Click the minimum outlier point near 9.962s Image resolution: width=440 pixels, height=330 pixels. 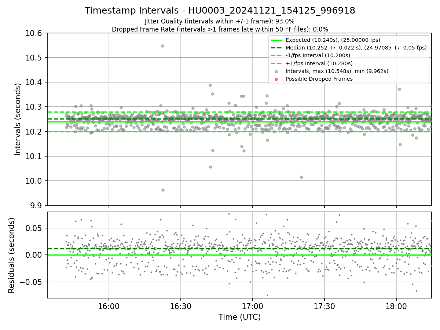point(163,190)
